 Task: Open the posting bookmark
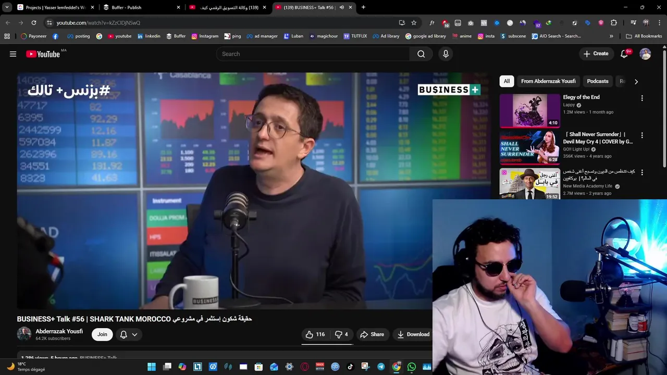click(78, 36)
